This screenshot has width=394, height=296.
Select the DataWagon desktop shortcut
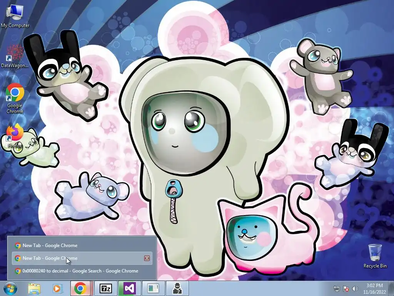tap(15, 57)
